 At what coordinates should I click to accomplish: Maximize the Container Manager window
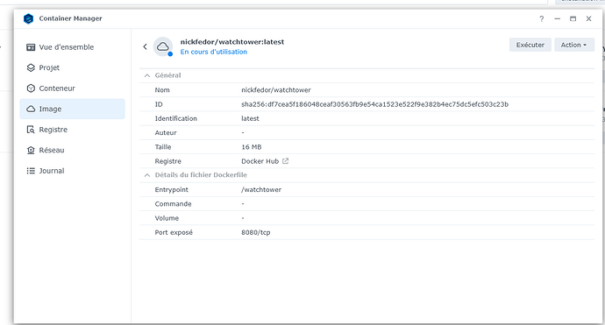(573, 18)
